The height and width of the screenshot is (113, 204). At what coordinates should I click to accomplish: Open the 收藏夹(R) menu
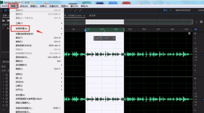tap(54, 6)
